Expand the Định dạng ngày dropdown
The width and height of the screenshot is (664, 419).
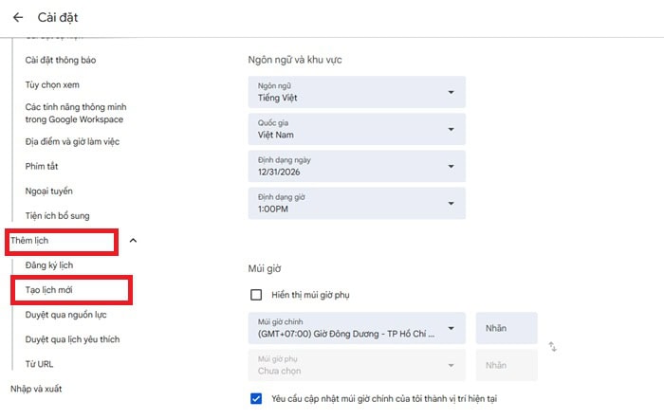coord(357,166)
